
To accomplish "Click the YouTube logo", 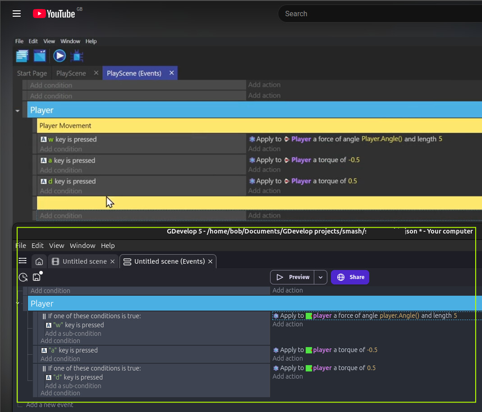I will coord(54,14).
